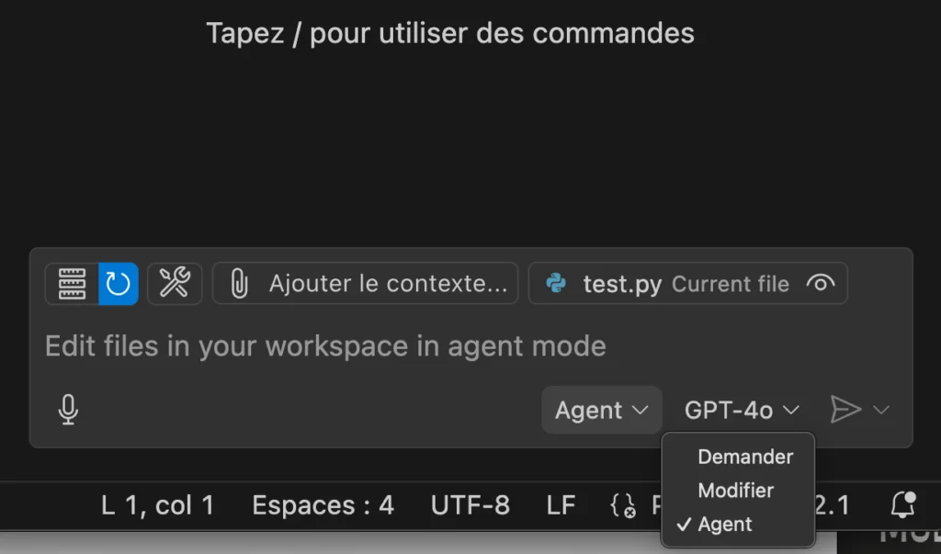The width and height of the screenshot is (941, 554).
Task: Click the paperclip attachment icon
Action: (x=239, y=284)
